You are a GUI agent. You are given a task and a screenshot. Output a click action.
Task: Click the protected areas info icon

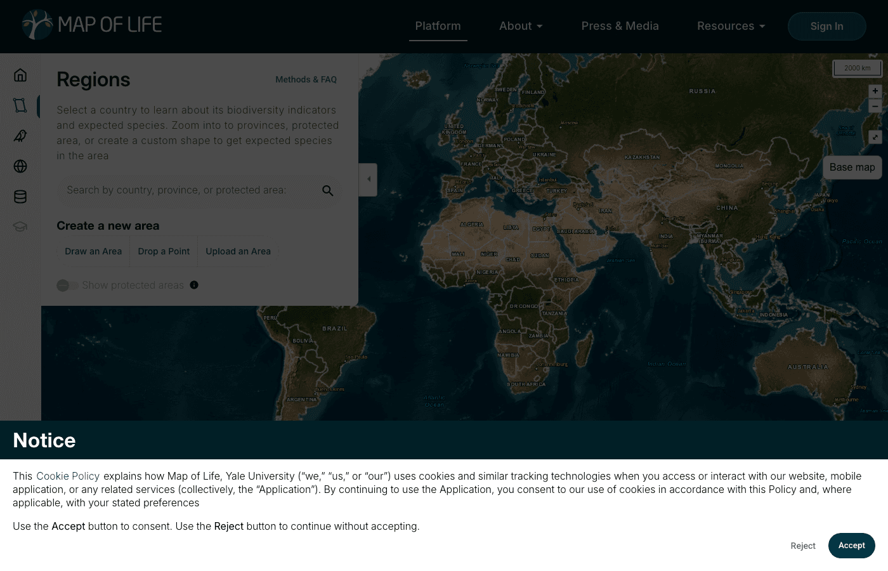coord(194,285)
